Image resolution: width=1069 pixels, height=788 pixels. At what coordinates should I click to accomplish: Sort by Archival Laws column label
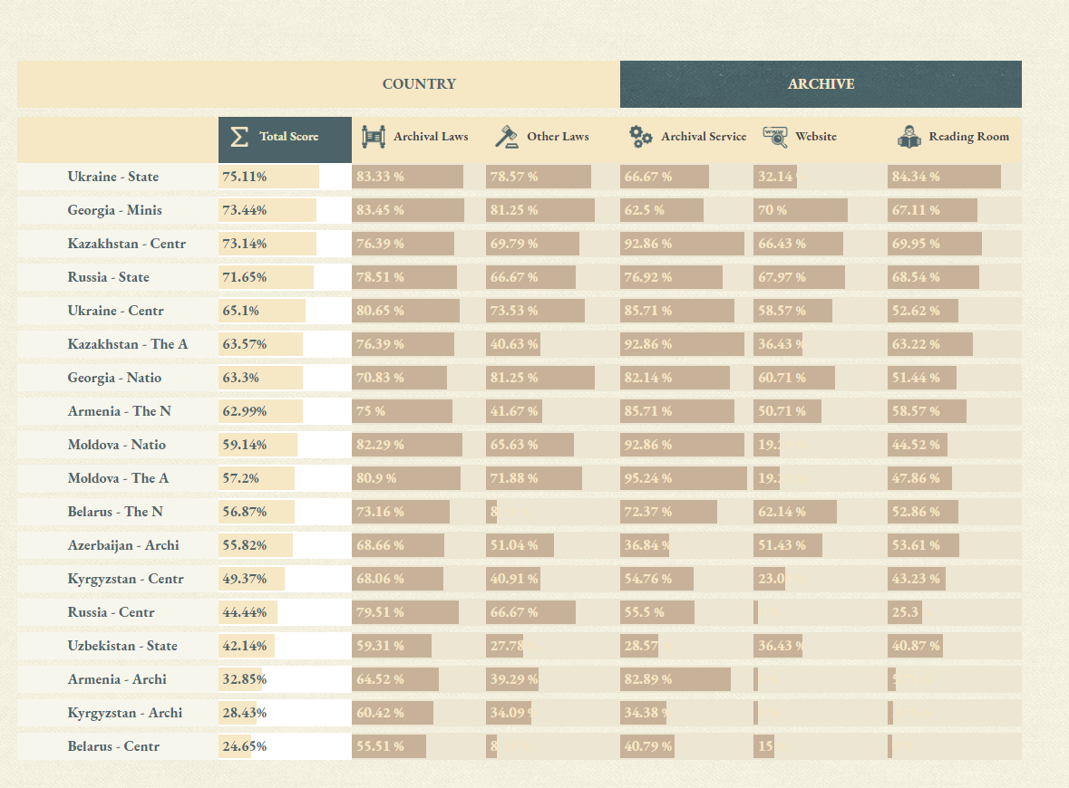pos(431,137)
